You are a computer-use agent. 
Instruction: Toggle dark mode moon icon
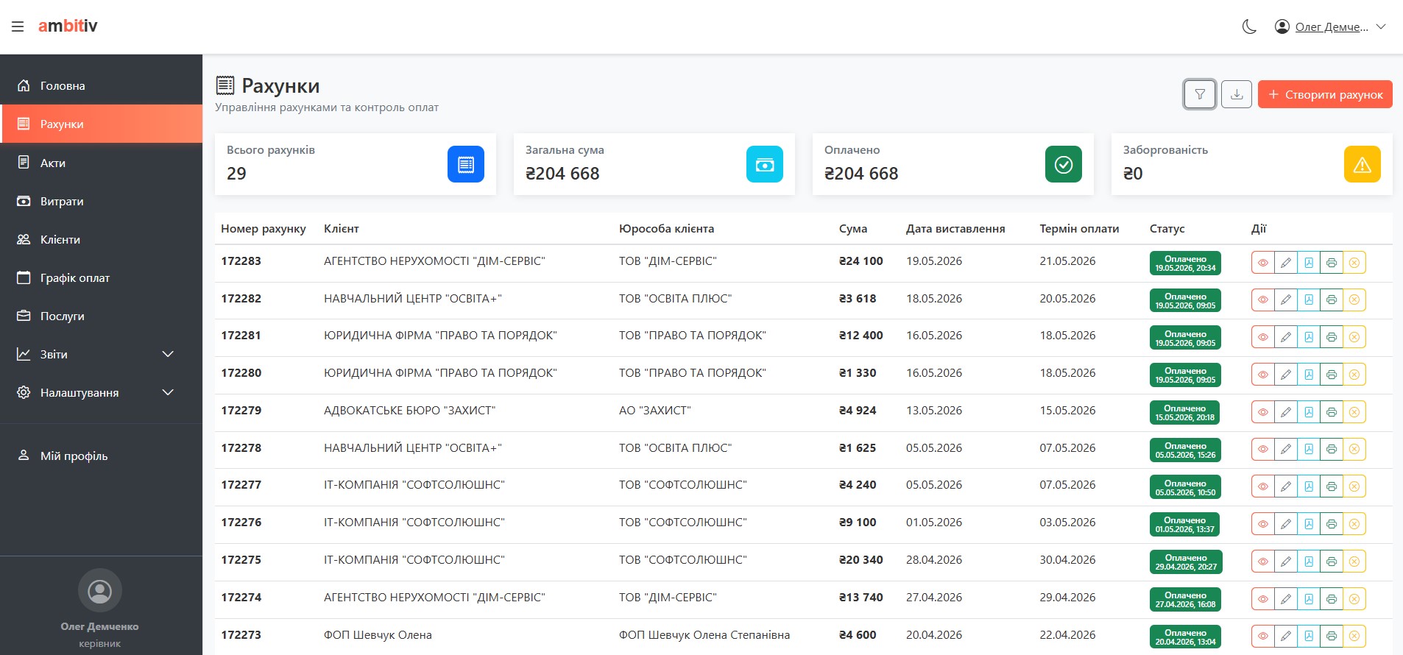(1249, 26)
